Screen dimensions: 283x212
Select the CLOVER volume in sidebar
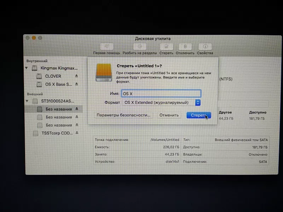pos(53,76)
